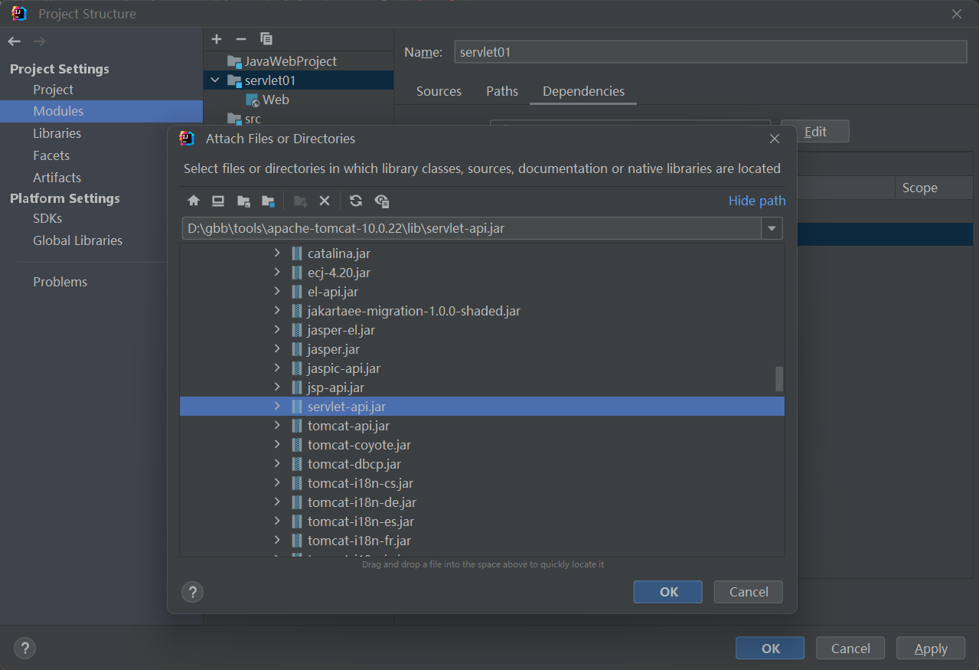Screen dimensions: 979x670
Task: Expand the selected servlet-api.jar node
Action: tap(277, 407)
